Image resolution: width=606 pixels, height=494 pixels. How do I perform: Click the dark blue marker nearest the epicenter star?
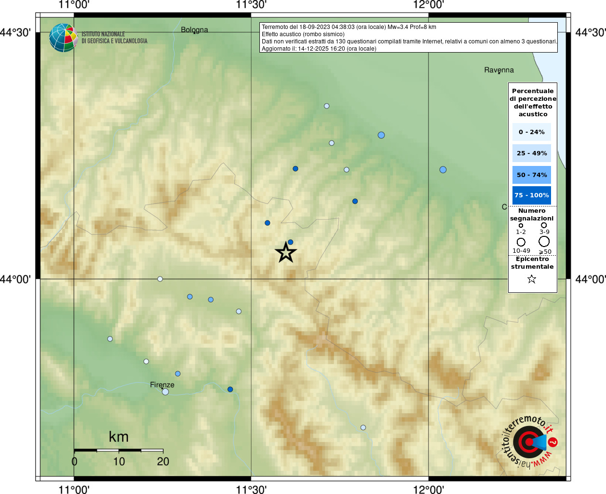coord(290,242)
